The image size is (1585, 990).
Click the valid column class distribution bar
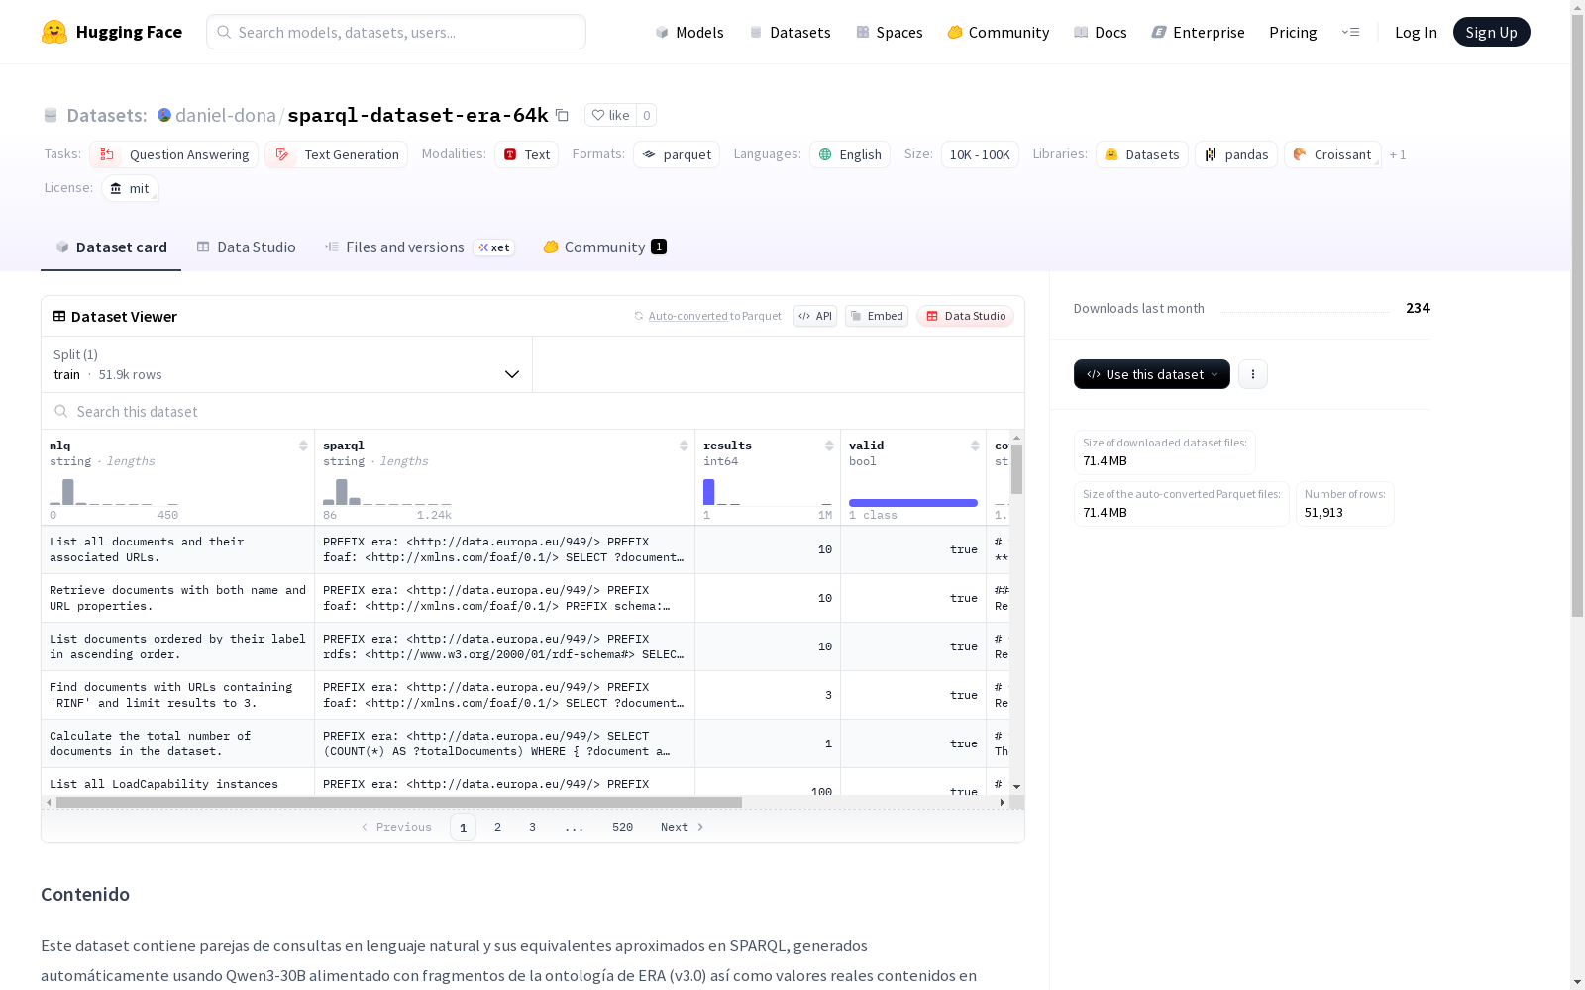point(913,503)
